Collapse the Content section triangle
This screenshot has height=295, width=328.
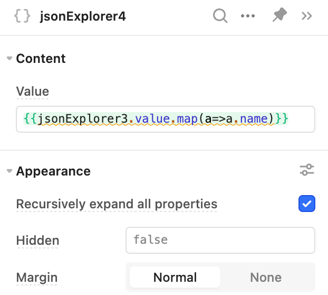(x=9, y=58)
